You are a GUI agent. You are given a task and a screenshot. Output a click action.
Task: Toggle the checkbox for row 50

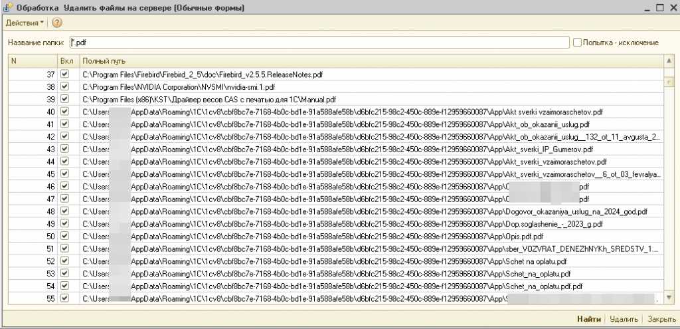pyautogui.click(x=64, y=236)
